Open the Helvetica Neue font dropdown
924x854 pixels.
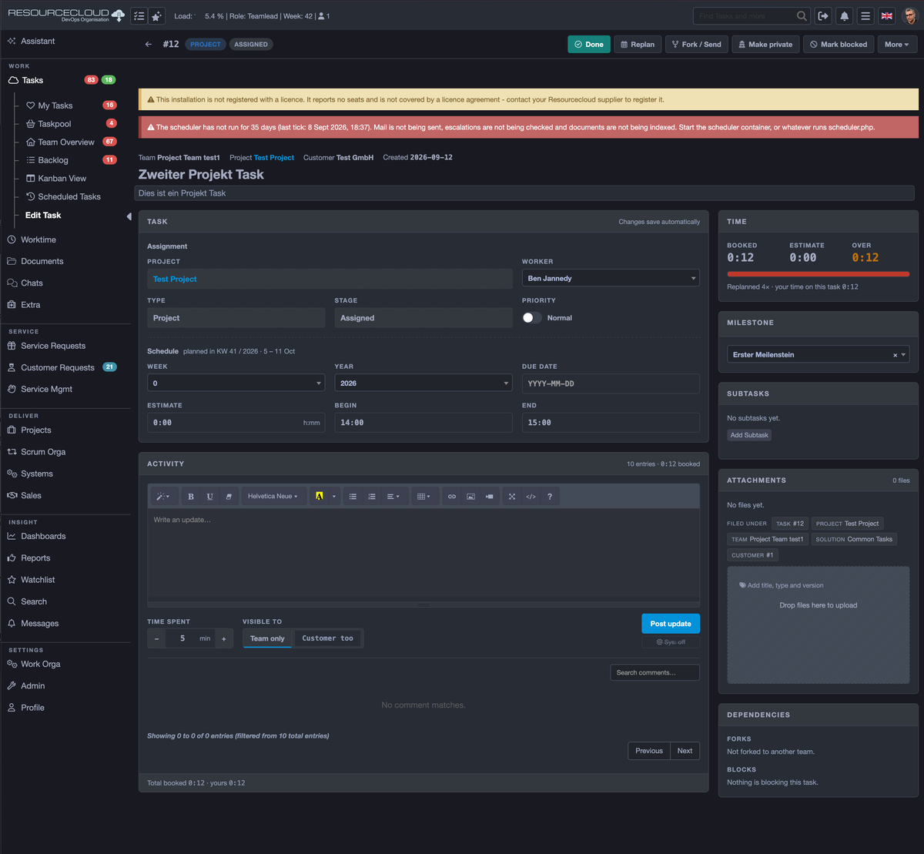(x=273, y=497)
